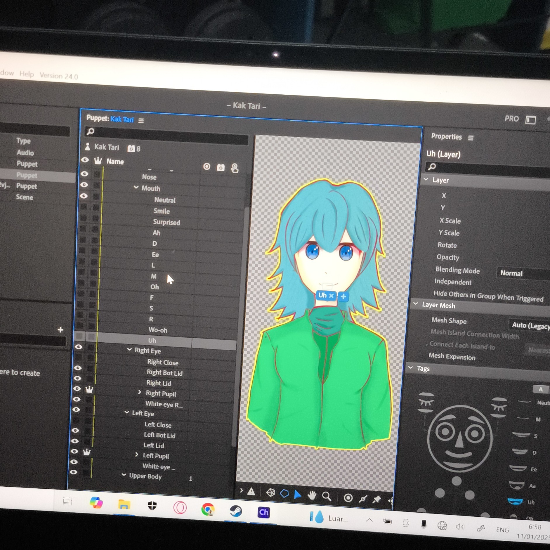
Task: Select the Aa mouth tag icon
Action: point(516,485)
